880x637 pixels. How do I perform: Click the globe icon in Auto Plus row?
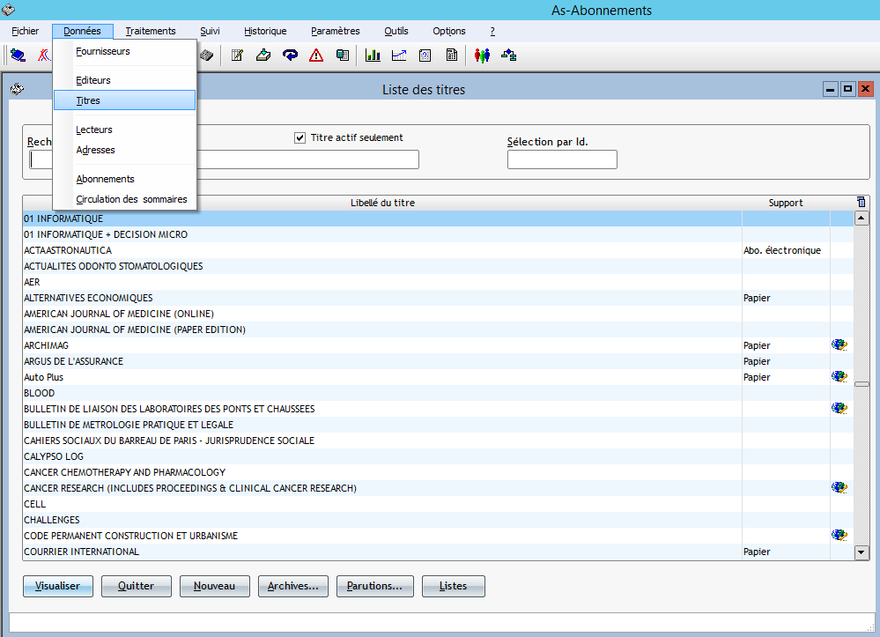pyautogui.click(x=839, y=376)
